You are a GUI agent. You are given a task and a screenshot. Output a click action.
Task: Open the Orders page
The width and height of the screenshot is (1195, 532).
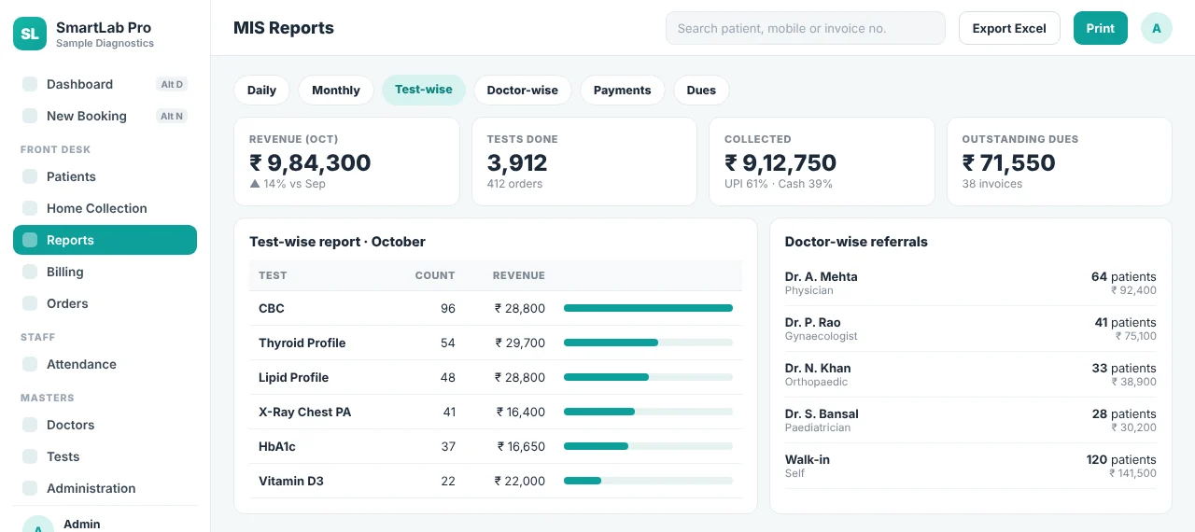point(105,303)
